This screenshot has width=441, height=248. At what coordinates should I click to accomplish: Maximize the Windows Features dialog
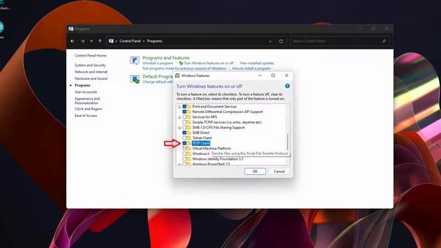tap(273, 75)
